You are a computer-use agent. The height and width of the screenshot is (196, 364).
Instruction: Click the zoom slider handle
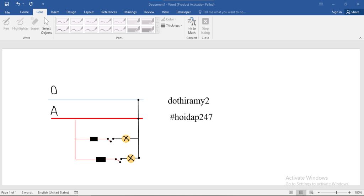click(336, 192)
